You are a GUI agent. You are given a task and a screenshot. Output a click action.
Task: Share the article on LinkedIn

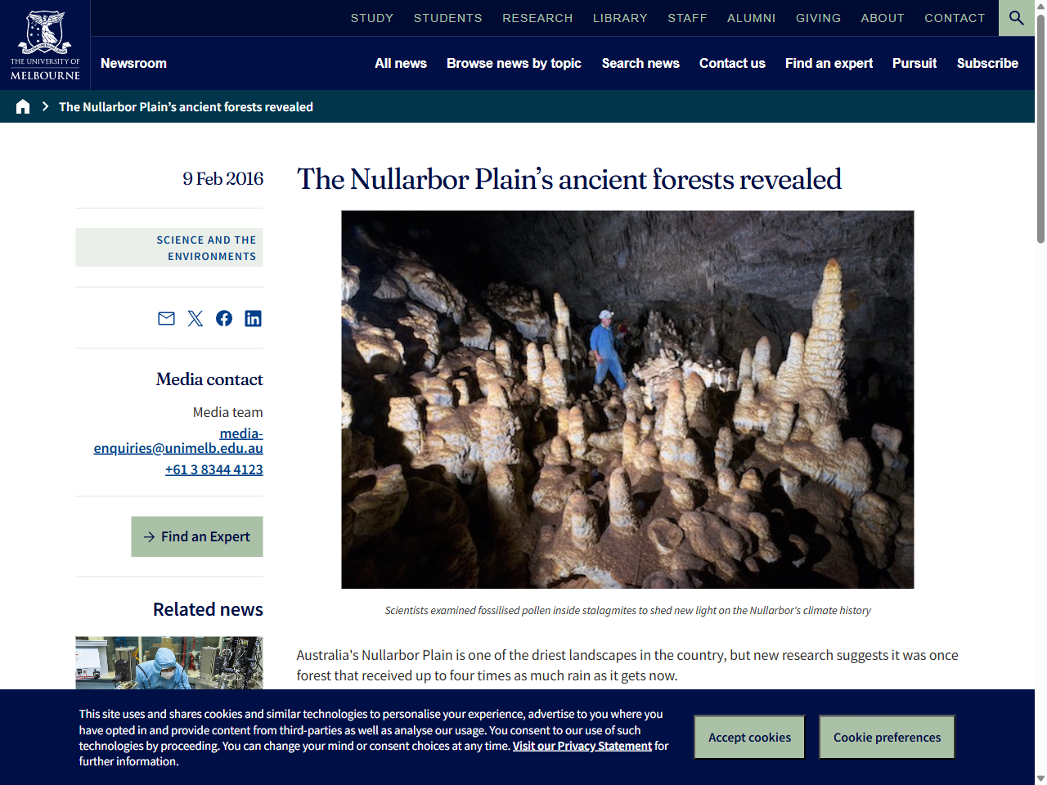point(253,318)
